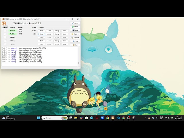The height and width of the screenshot is (138, 184).
Task: Click the ENG US language indicator
Action: (x=161, y=118)
